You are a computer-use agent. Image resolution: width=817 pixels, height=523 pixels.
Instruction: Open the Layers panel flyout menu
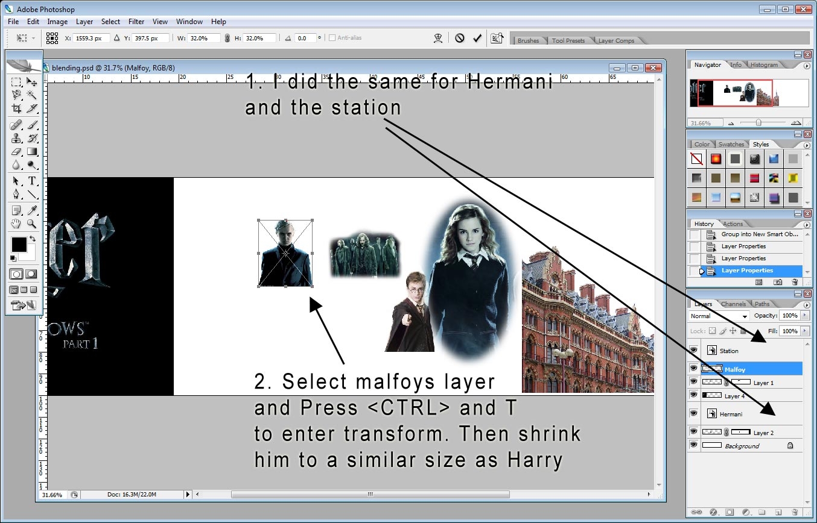pos(807,305)
